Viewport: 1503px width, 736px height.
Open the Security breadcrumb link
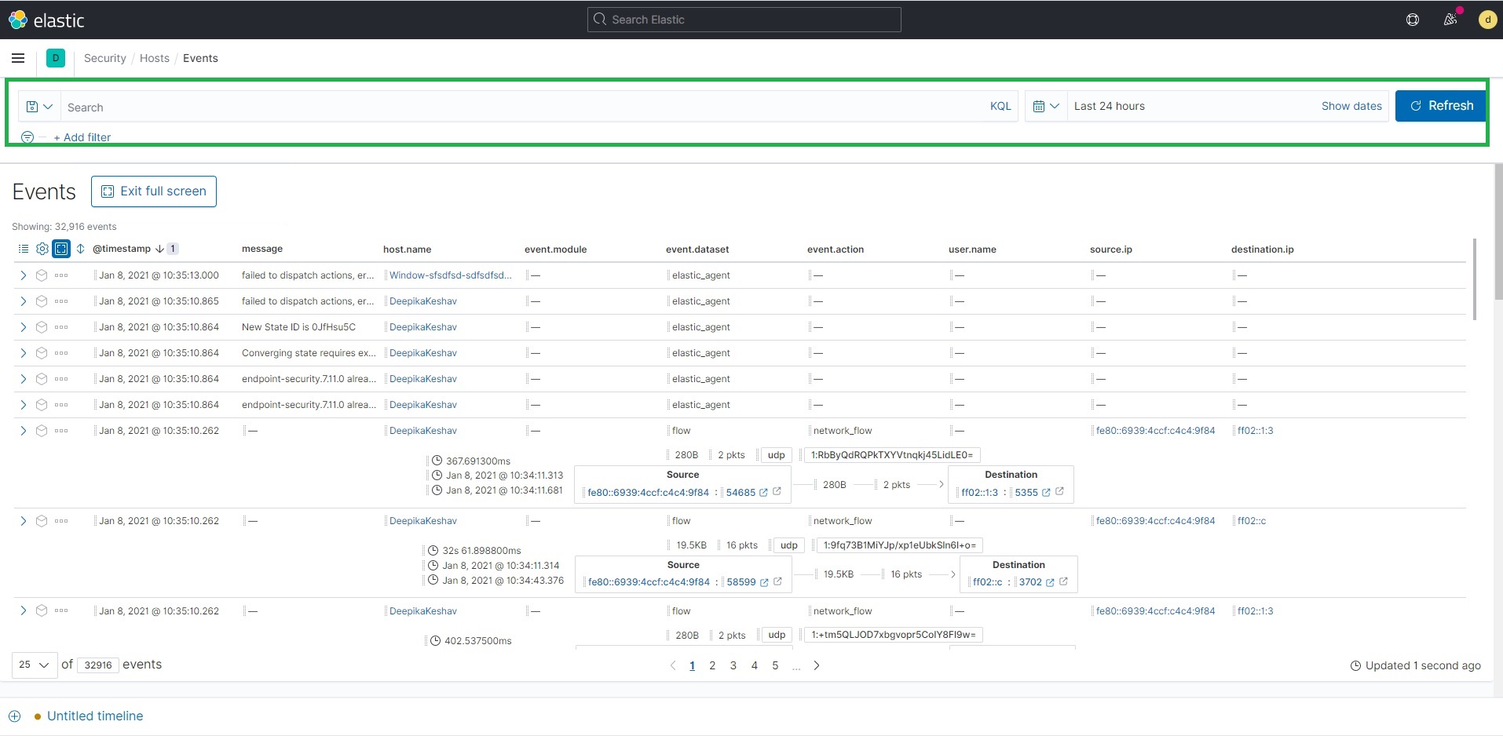104,58
